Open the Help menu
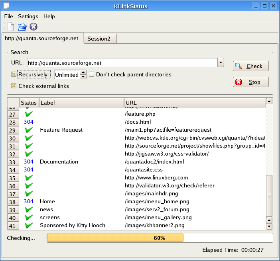This screenshot has width=280, height=261. [49, 16]
